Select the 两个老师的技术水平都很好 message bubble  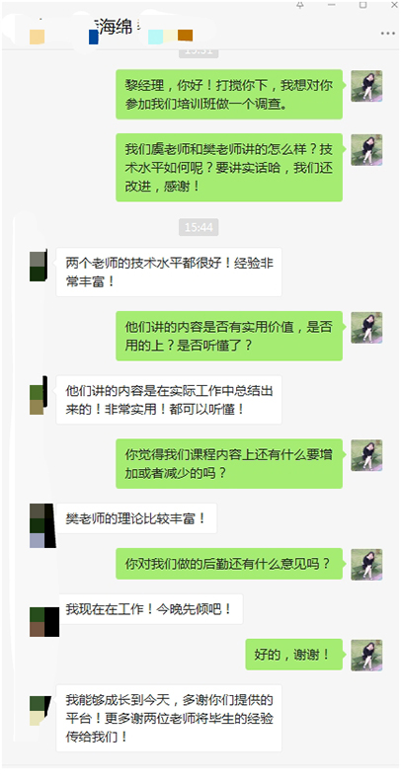pyautogui.click(x=169, y=272)
